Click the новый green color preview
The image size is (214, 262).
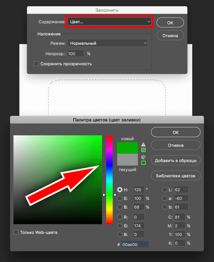(127, 148)
